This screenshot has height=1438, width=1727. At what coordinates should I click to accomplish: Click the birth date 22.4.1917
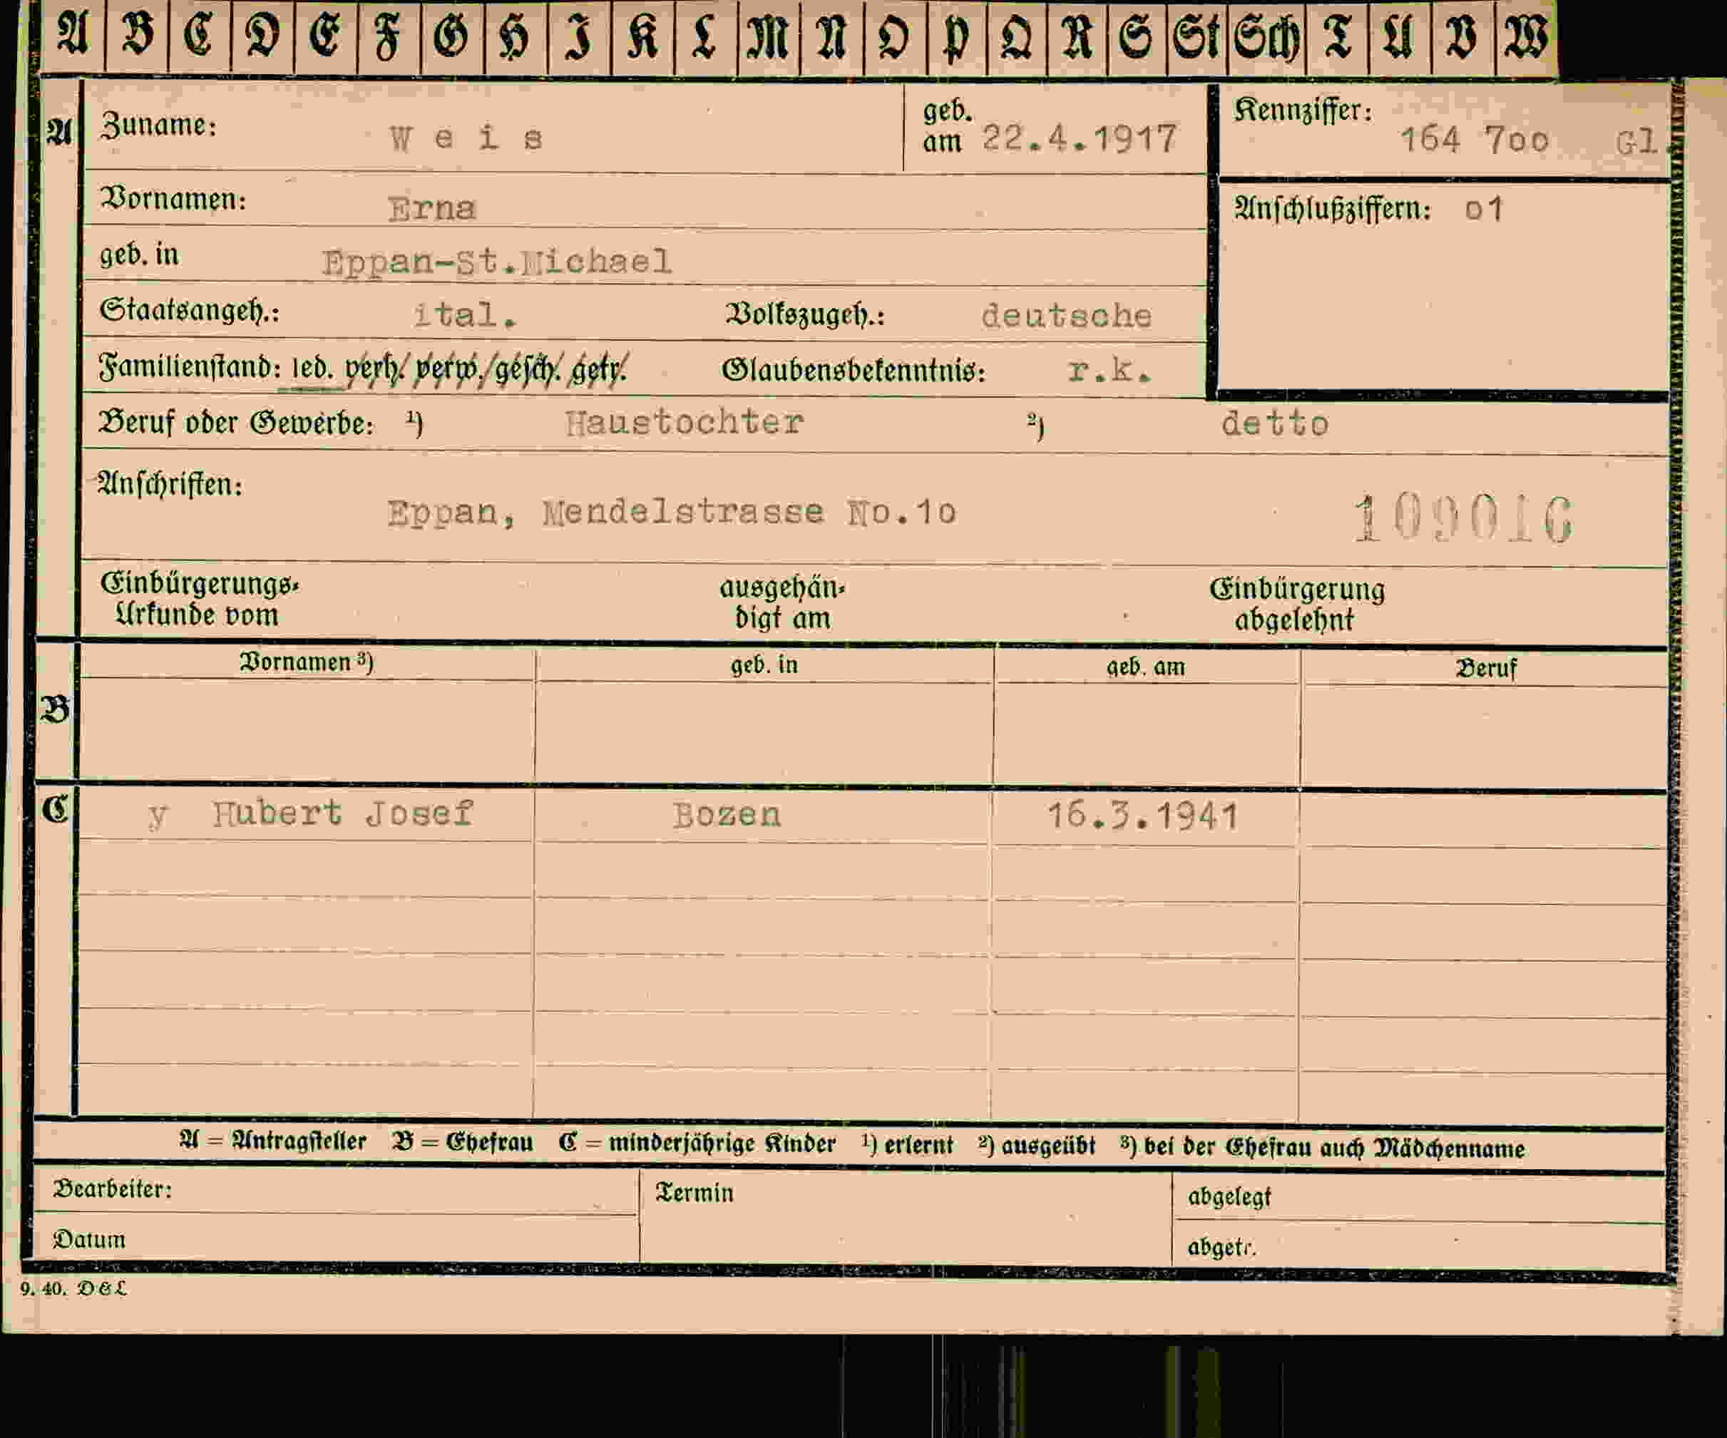(x=1080, y=138)
